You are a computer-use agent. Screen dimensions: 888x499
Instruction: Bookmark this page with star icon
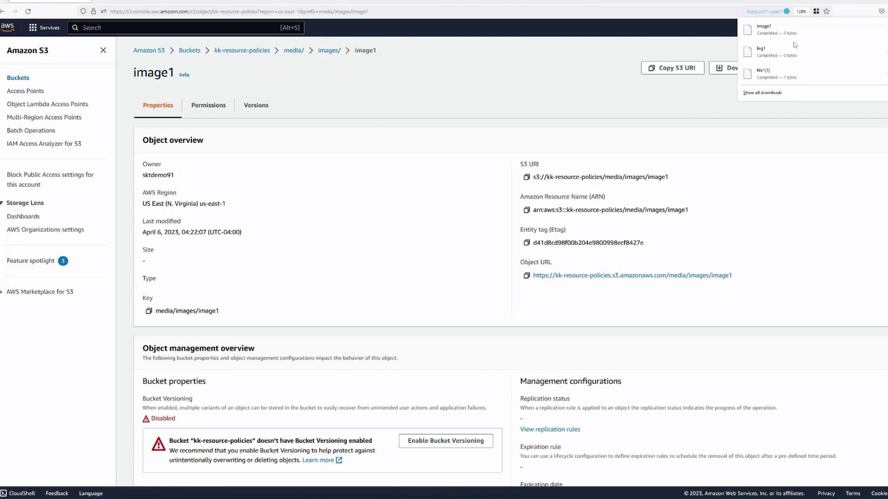(826, 11)
